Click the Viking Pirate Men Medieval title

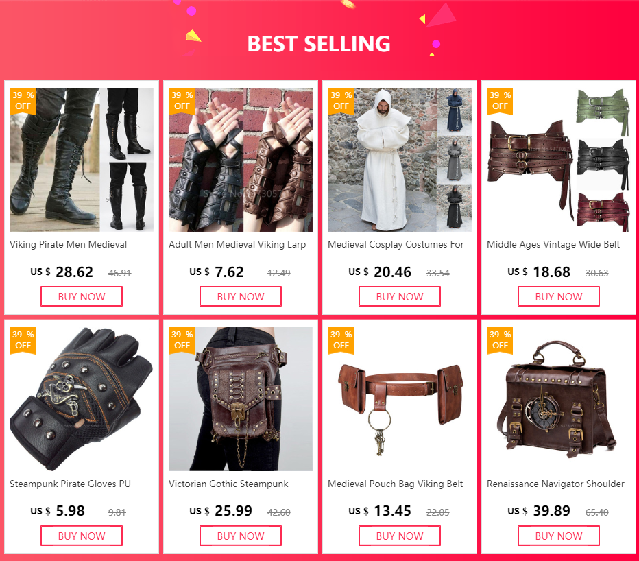pyautogui.click(x=68, y=244)
